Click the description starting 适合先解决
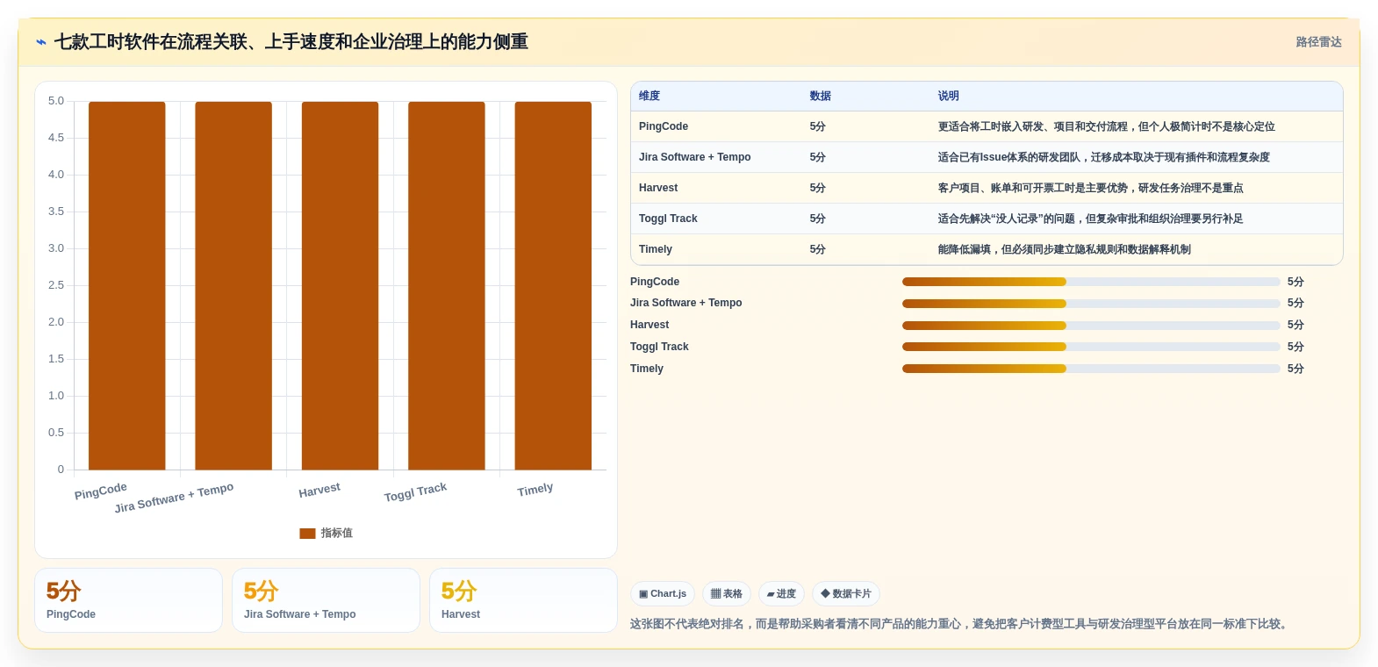 [x=1090, y=219]
